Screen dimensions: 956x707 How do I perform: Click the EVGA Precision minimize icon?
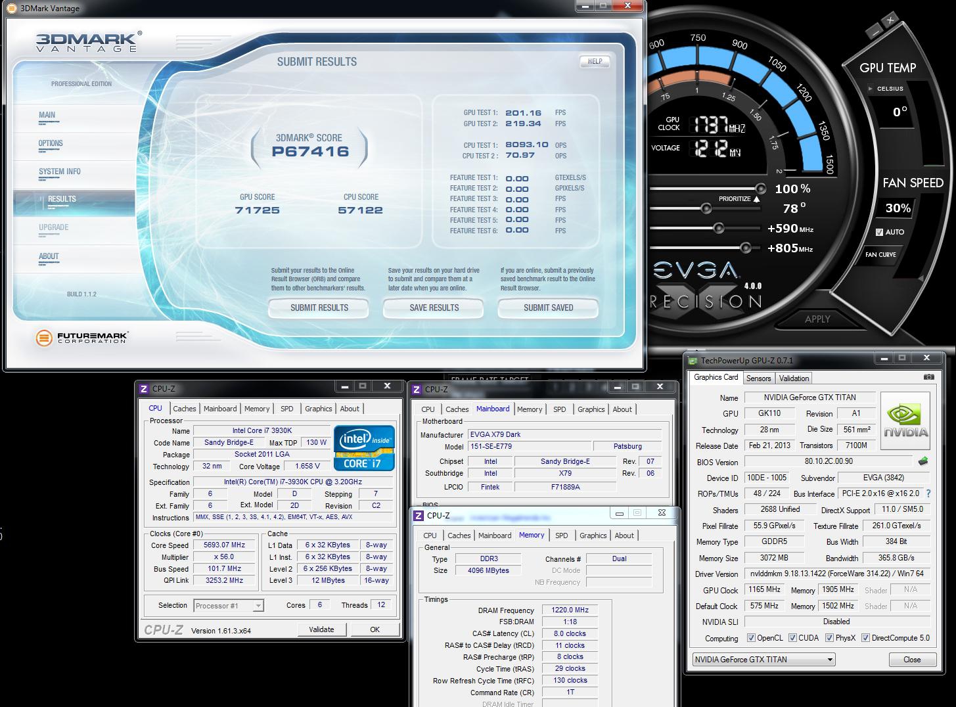pos(874,30)
